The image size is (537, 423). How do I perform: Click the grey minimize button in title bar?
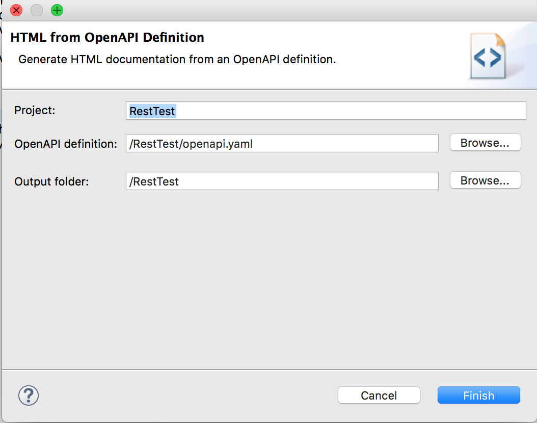(36, 10)
